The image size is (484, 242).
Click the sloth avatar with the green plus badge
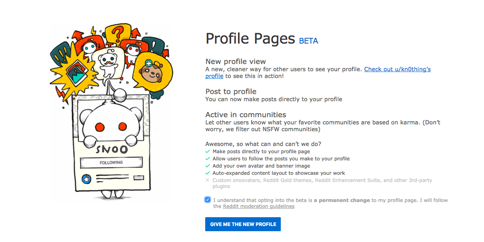click(x=150, y=72)
